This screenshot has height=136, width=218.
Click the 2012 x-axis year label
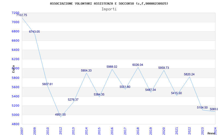[x=60, y=131]
